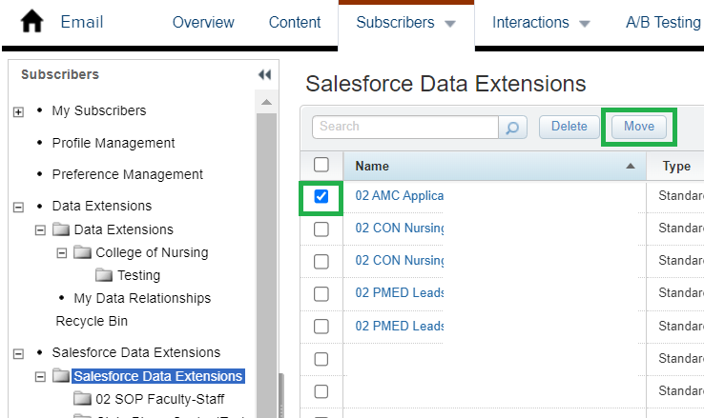Select the College of Nursing folder icon

point(82,252)
